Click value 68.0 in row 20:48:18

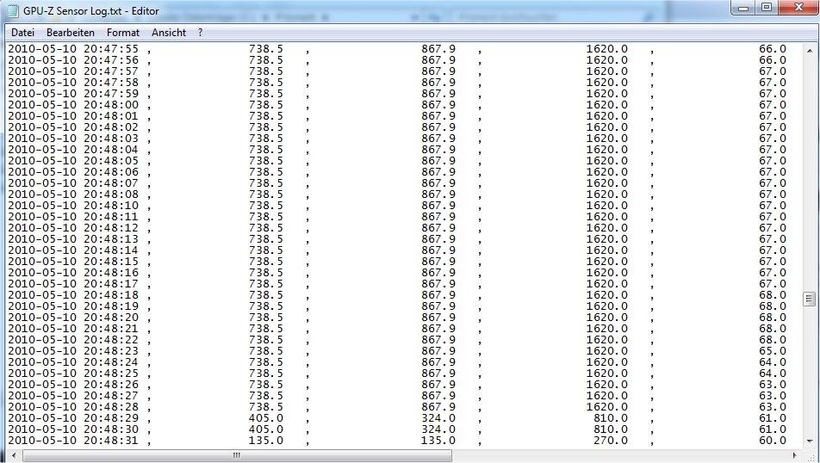coord(773,295)
